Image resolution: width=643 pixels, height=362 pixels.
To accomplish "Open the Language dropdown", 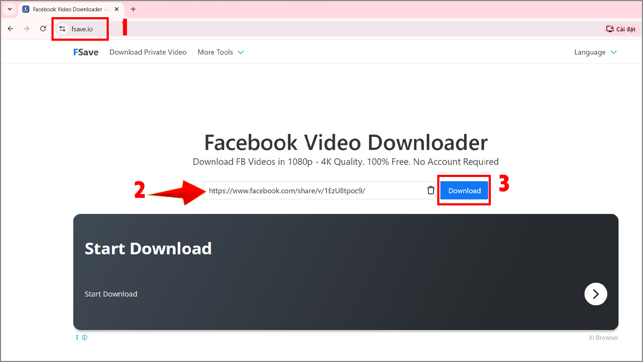I will tap(595, 52).
